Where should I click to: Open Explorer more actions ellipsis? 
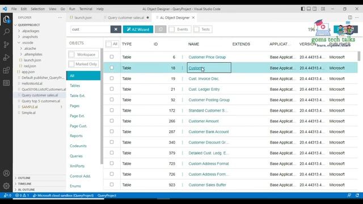click(60, 18)
